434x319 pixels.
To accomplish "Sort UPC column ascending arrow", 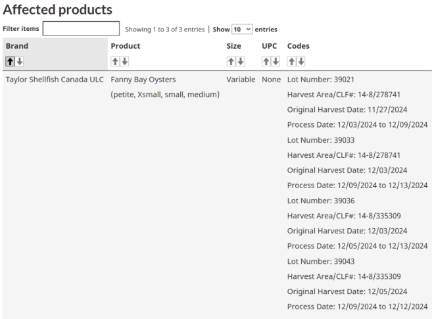I will [267, 61].
